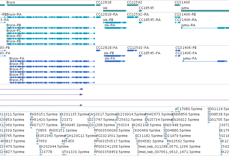The width and height of the screenshot is (229, 156).
Task: Select transcript Bruce-RE
Action: (x=51, y=44)
